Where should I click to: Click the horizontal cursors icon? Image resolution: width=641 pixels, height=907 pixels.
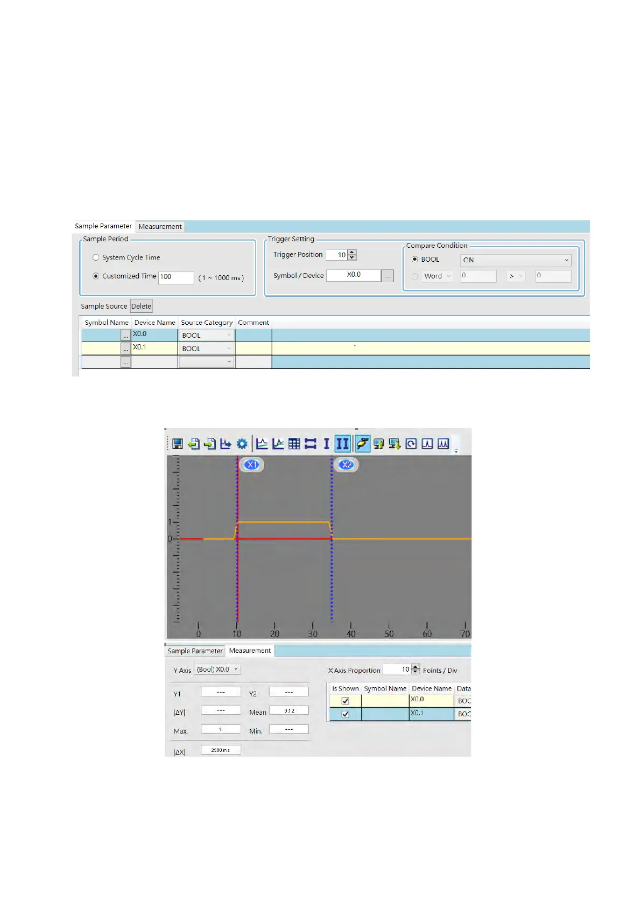(310, 444)
